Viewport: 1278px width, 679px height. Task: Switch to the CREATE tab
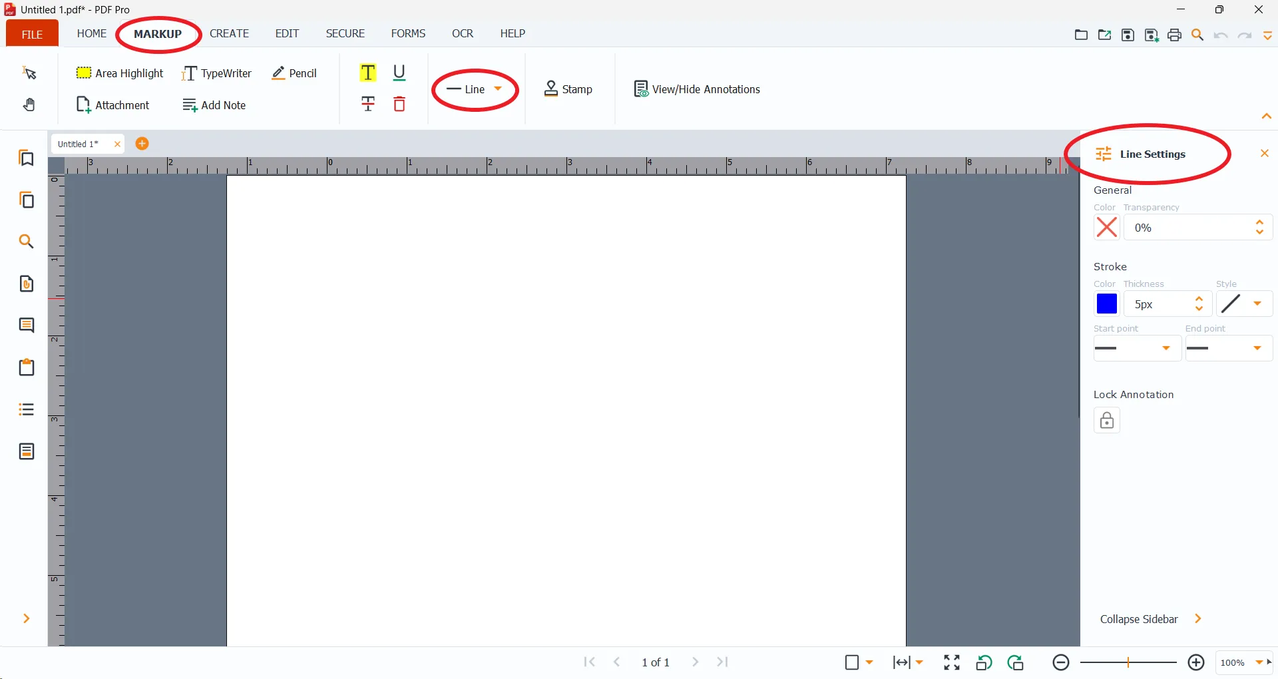[229, 33]
